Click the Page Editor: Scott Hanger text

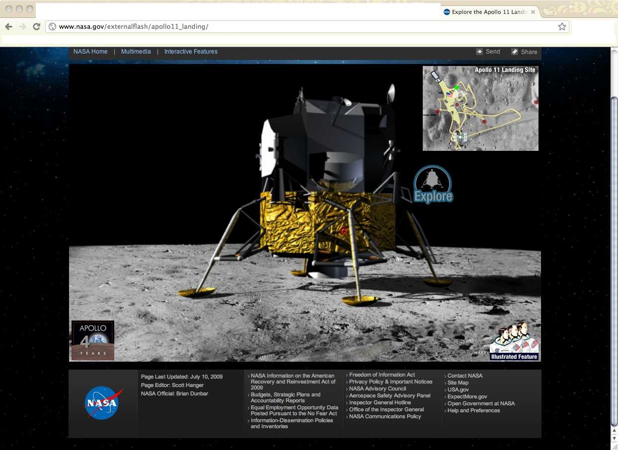(172, 385)
